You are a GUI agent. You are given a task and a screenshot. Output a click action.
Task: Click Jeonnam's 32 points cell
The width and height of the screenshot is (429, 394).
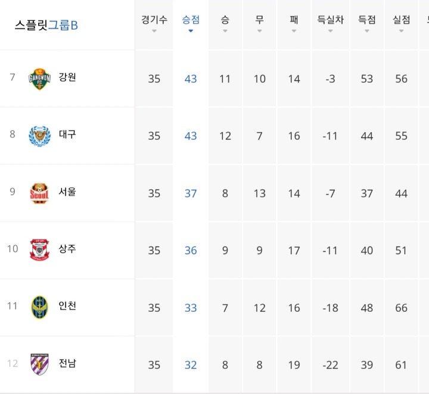pos(191,365)
